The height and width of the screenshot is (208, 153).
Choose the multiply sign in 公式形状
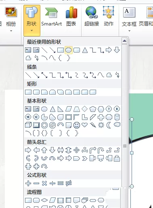44,183
